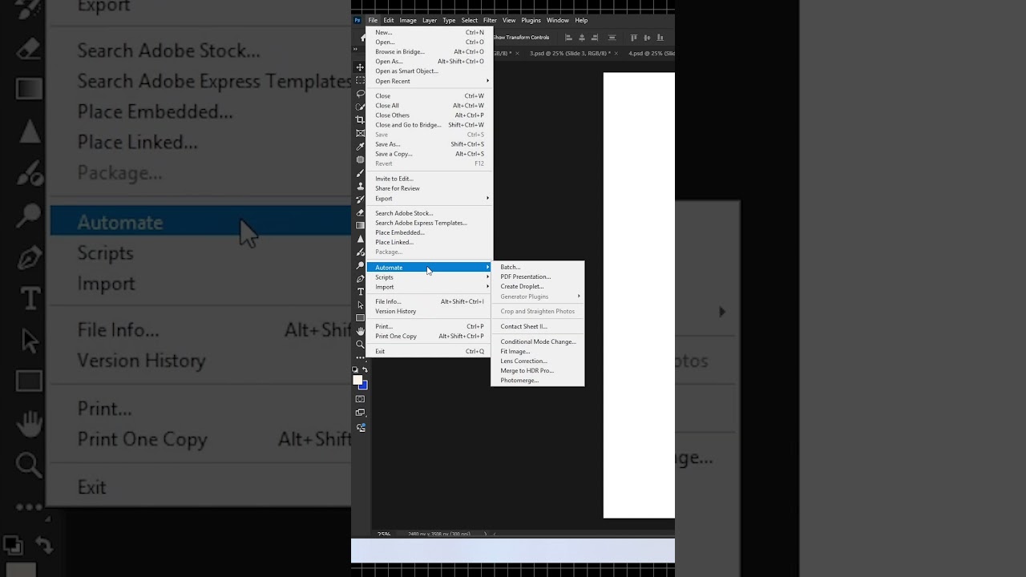The height and width of the screenshot is (577, 1026).
Task: Select the Frame tool
Action: click(x=360, y=133)
